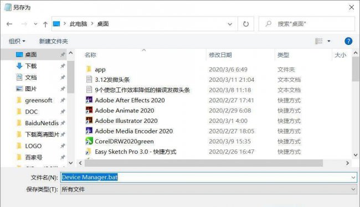Click the horizontal scrollbar thumb
The height and width of the screenshot is (207, 360).
click(204, 163)
